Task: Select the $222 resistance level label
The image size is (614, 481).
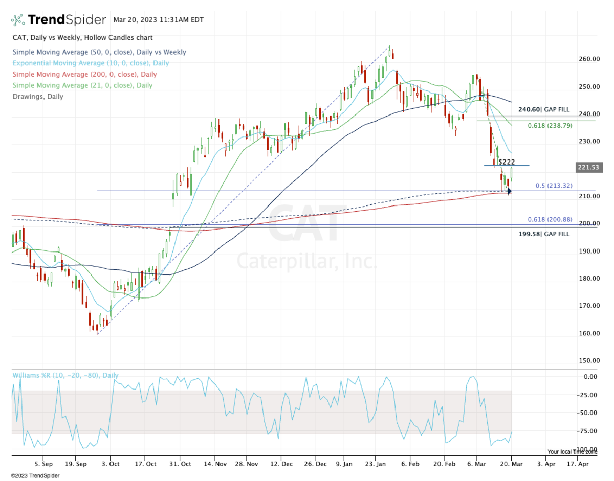Action: point(506,162)
